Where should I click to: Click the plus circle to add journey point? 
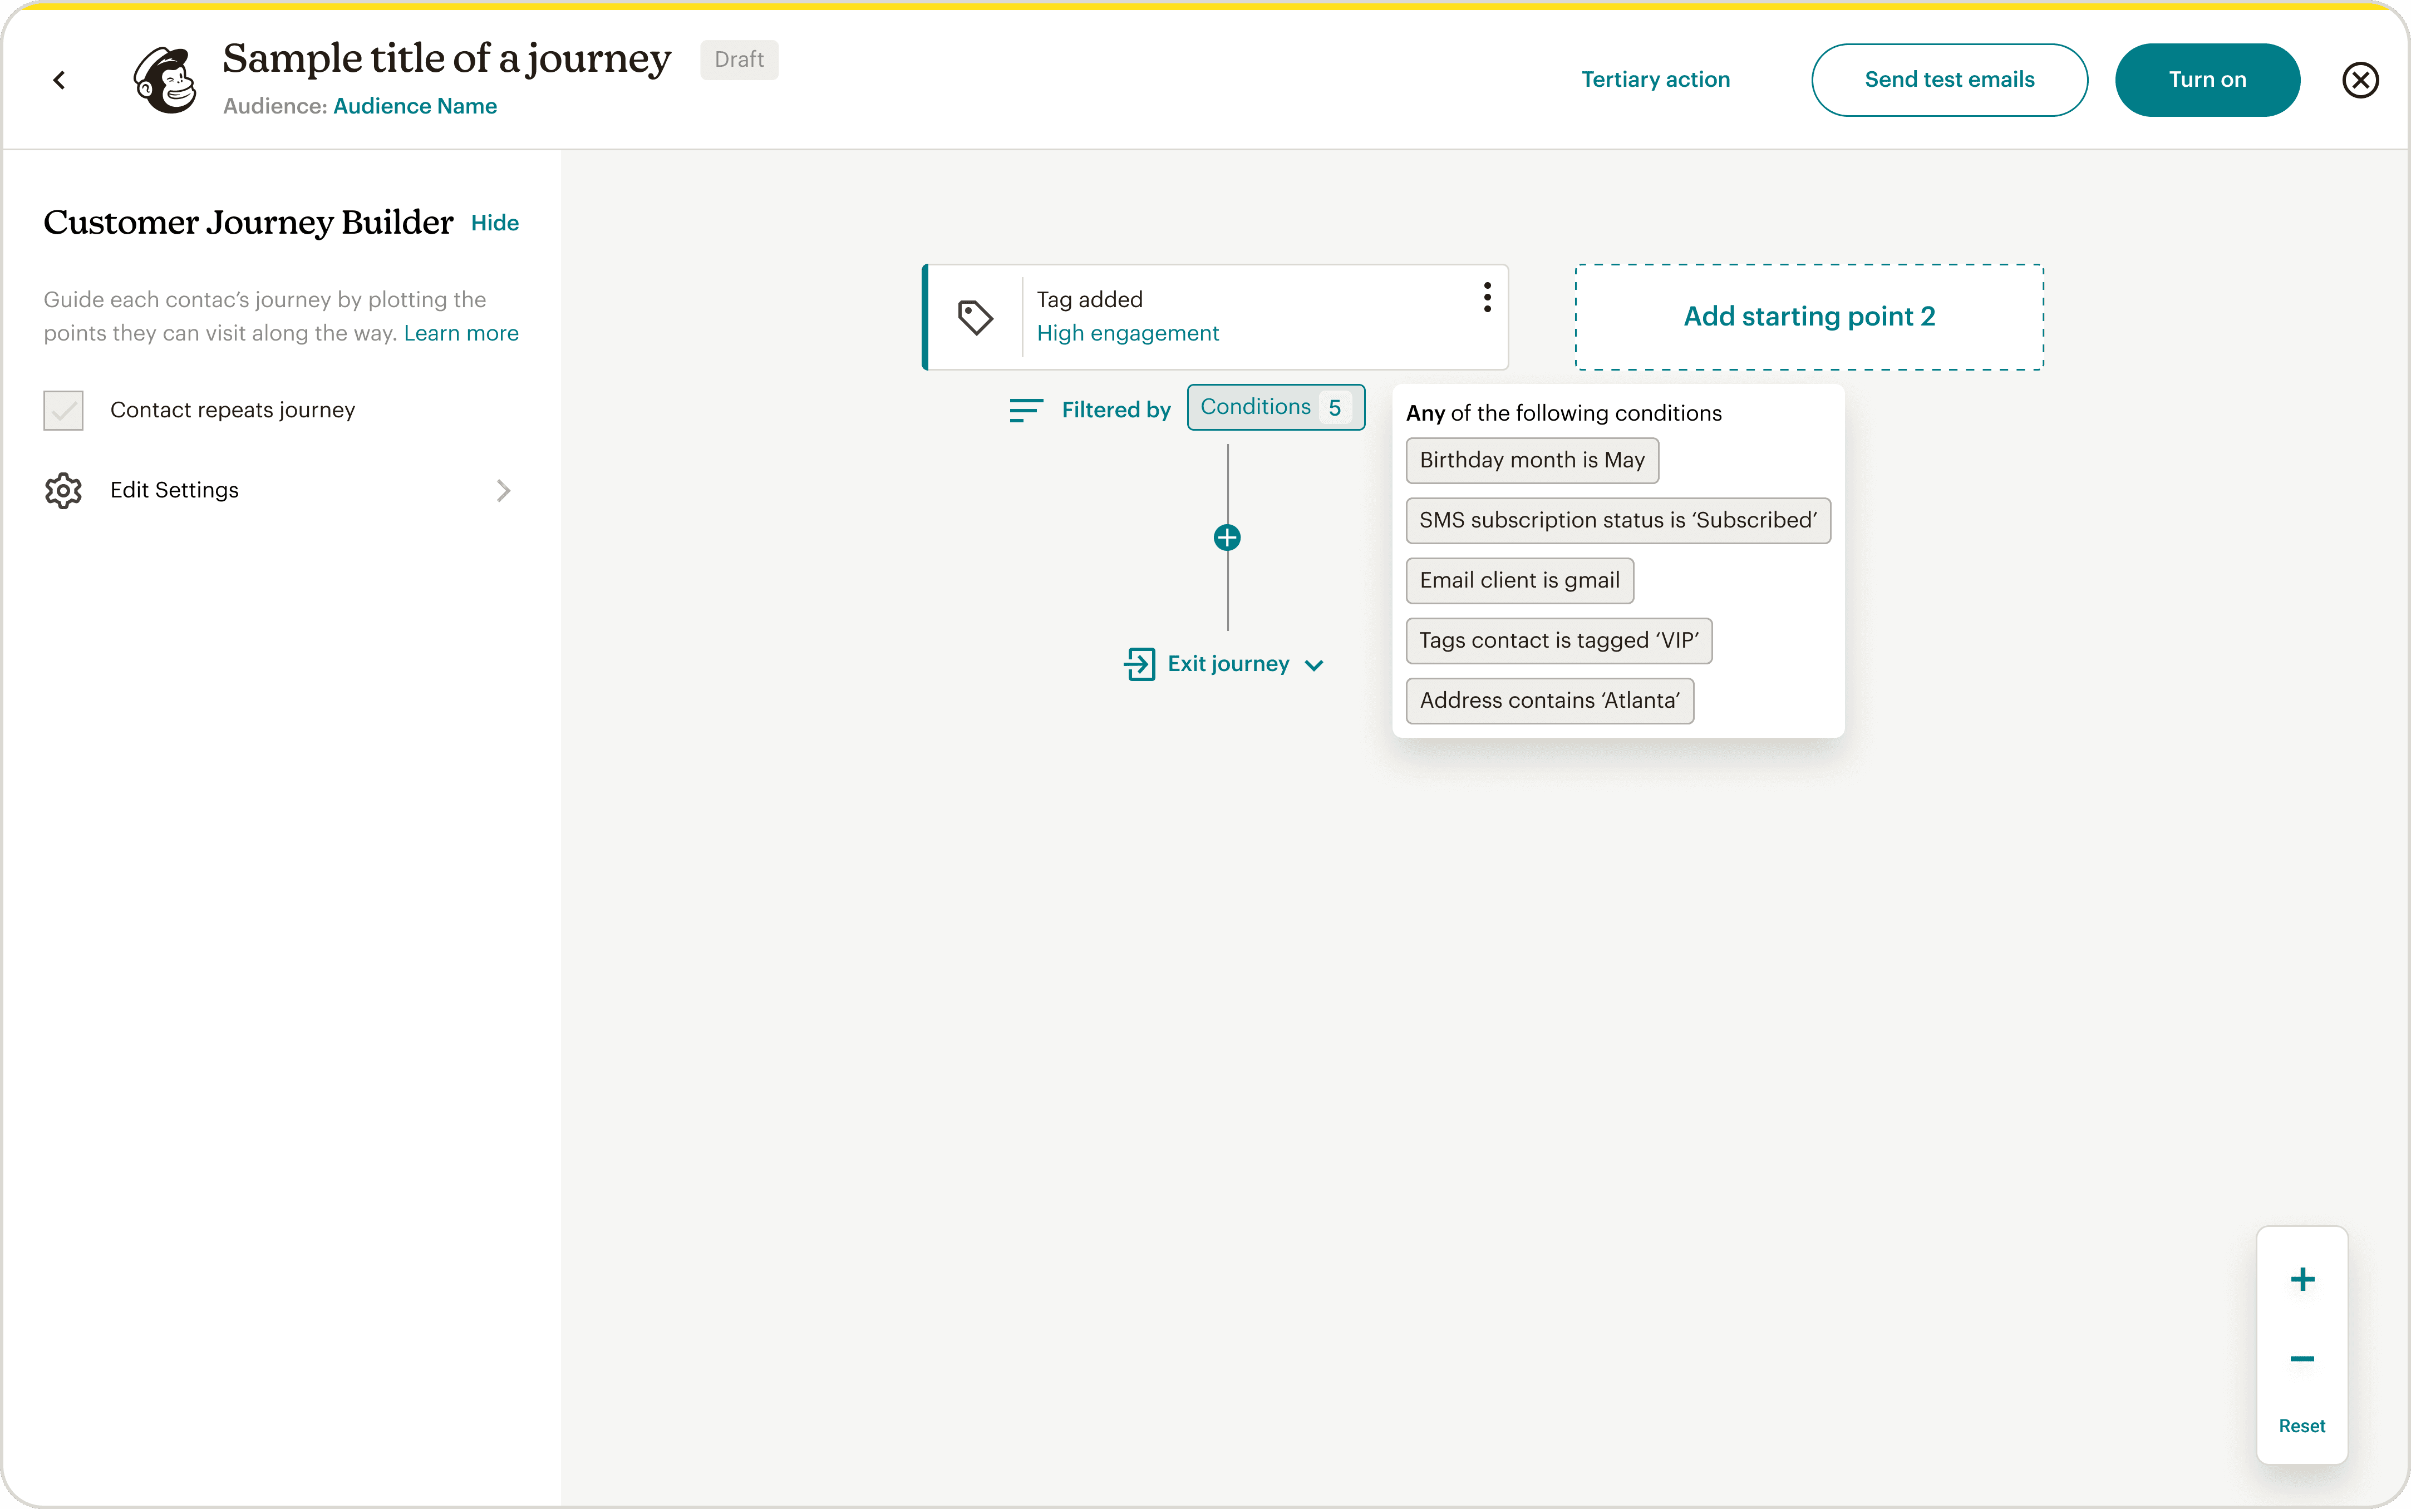(x=1227, y=538)
